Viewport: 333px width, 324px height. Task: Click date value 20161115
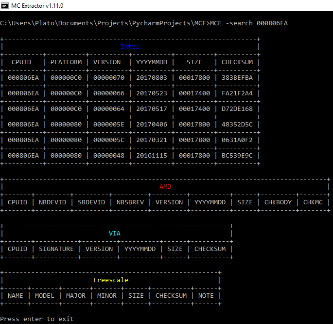[x=152, y=156]
